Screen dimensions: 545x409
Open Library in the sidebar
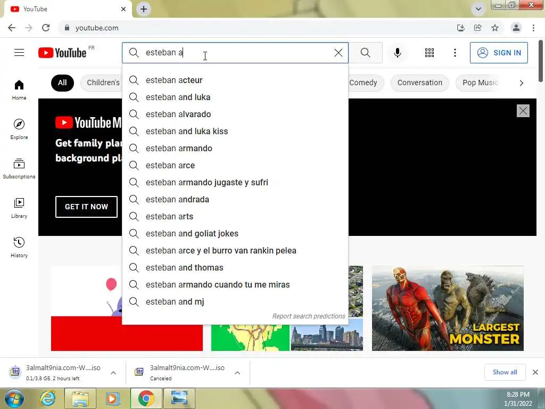click(19, 208)
